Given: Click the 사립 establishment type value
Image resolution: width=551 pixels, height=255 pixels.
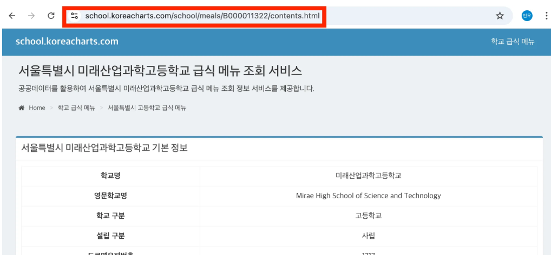Looking at the screenshot, I should coord(368,236).
